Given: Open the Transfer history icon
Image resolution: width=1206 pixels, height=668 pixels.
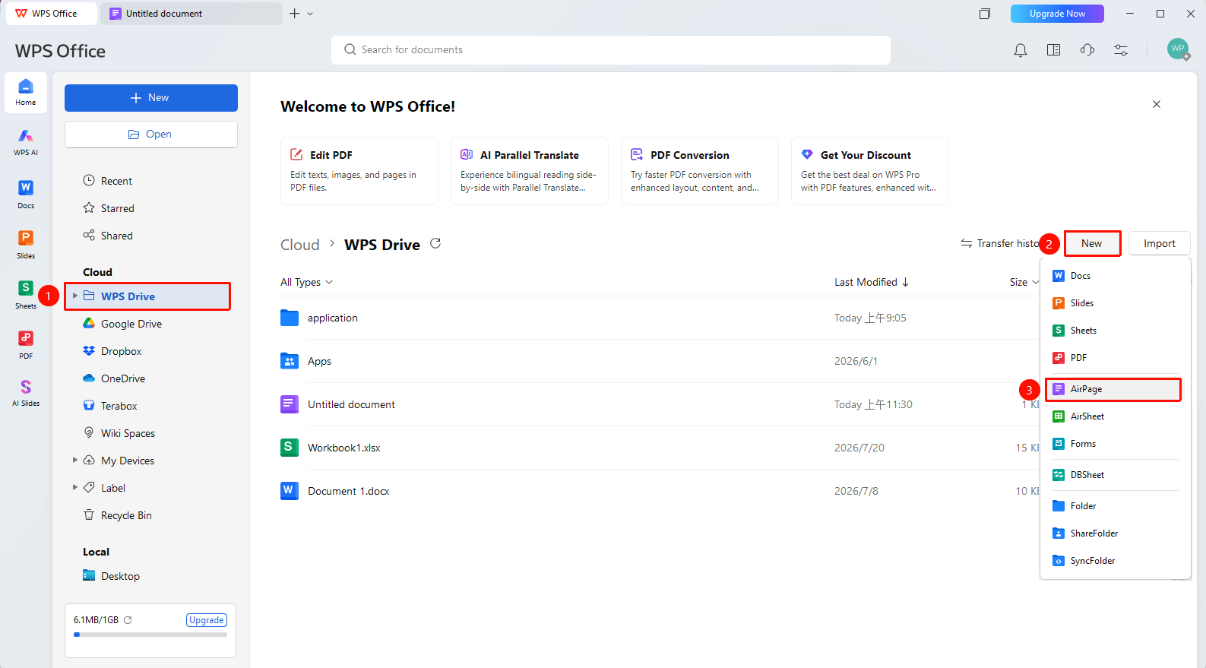Looking at the screenshot, I should (967, 243).
